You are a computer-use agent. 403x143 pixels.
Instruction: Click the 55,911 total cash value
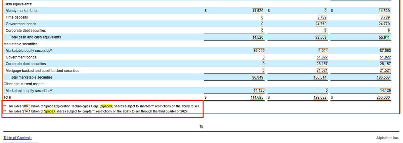pyautogui.click(x=384, y=37)
